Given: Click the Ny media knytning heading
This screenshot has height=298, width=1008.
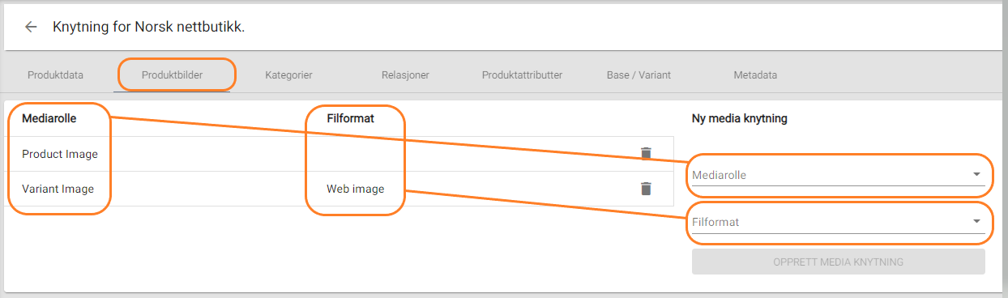Looking at the screenshot, I should [x=740, y=118].
